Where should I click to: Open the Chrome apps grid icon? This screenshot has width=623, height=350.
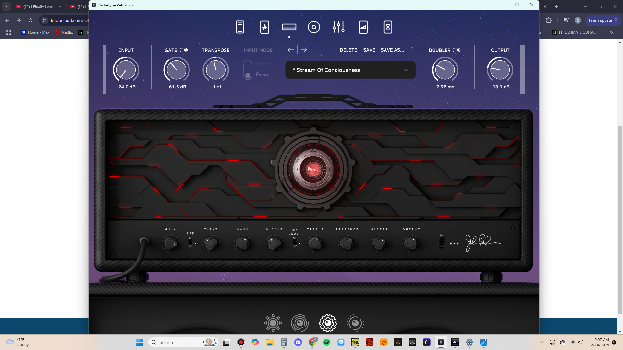coord(8,32)
